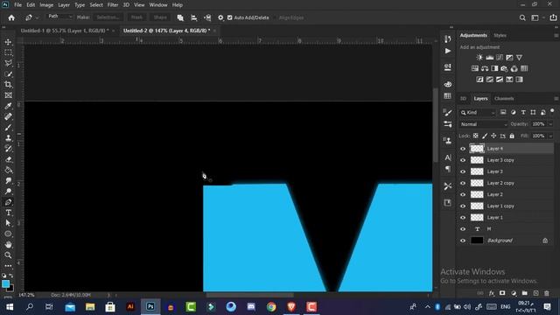Hide Layer 1 with its eye icon
This screenshot has height=315, width=560.
pyautogui.click(x=463, y=217)
